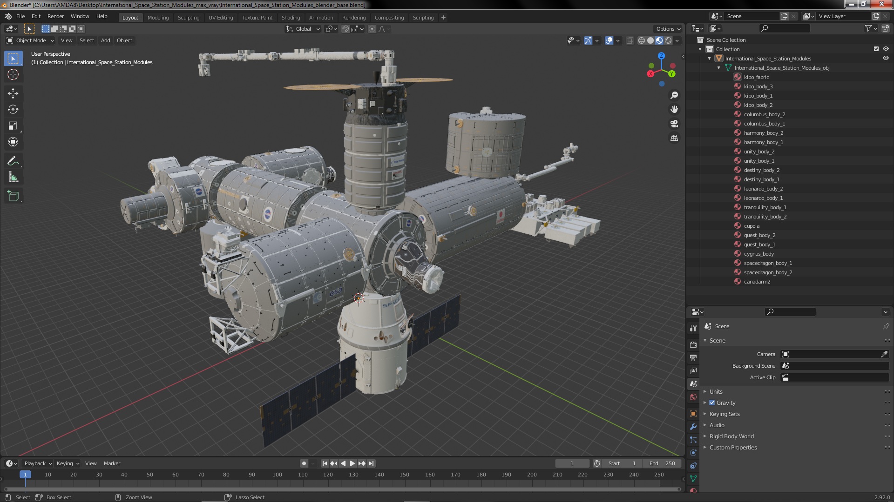This screenshot has width=894, height=502.
Task: Switch to solid viewport shading
Action: coord(650,40)
